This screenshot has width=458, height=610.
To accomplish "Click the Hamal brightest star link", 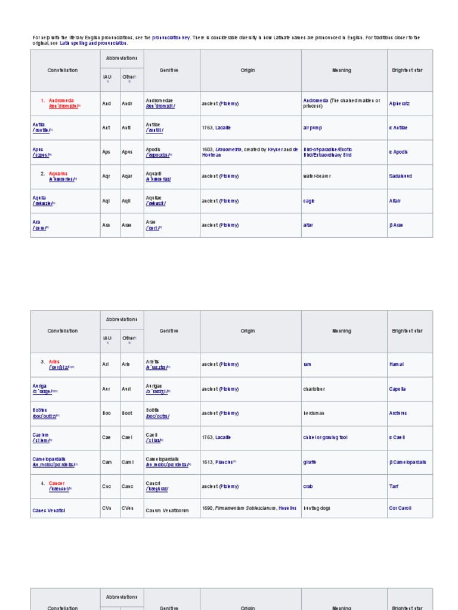I will (397, 364).
